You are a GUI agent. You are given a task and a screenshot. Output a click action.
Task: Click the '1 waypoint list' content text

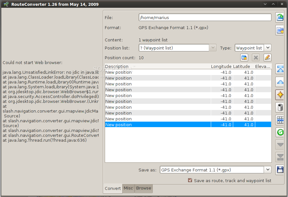[x=153, y=40]
